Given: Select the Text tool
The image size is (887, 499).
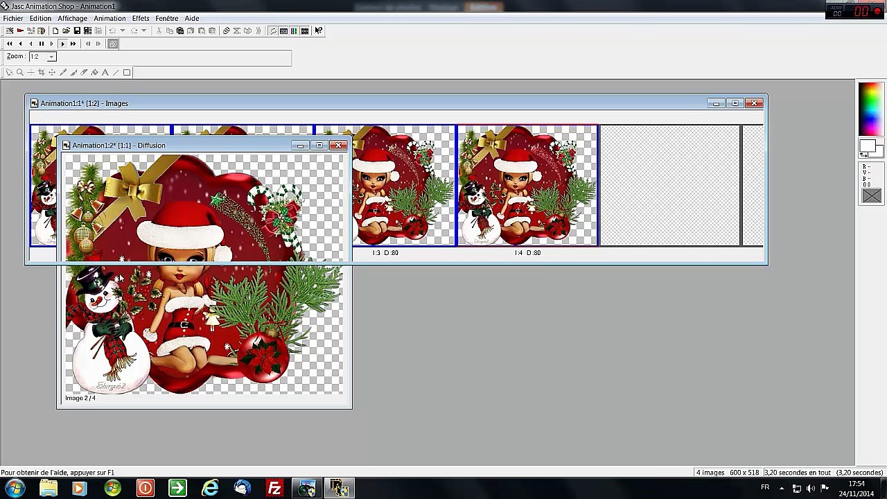Looking at the screenshot, I should [x=105, y=72].
